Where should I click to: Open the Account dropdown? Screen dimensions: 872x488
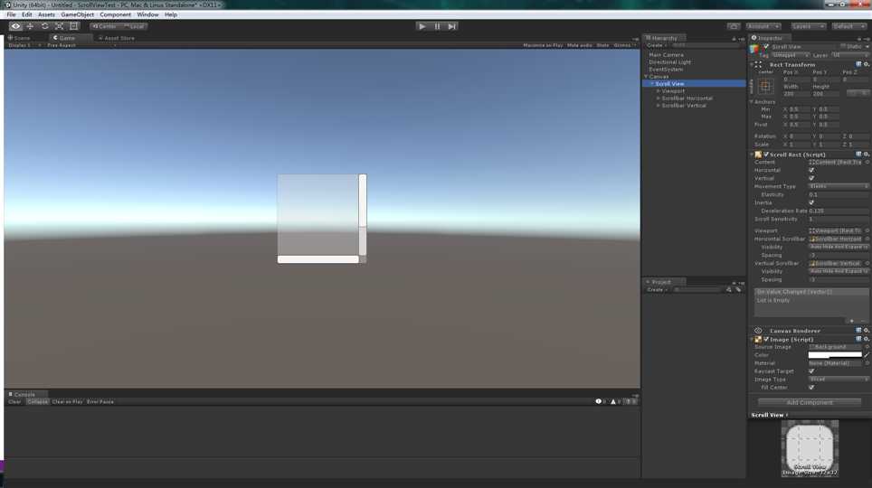tap(763, 26)
